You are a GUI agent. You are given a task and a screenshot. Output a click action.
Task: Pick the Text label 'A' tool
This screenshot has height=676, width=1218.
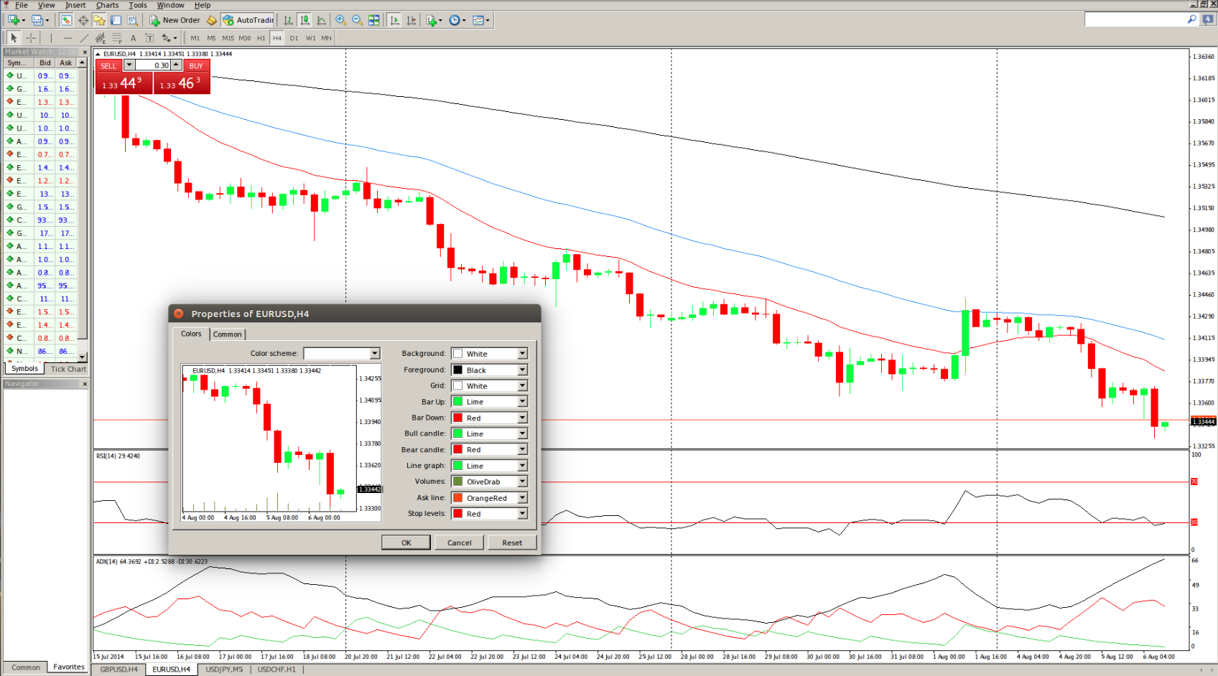coord(133,38)
